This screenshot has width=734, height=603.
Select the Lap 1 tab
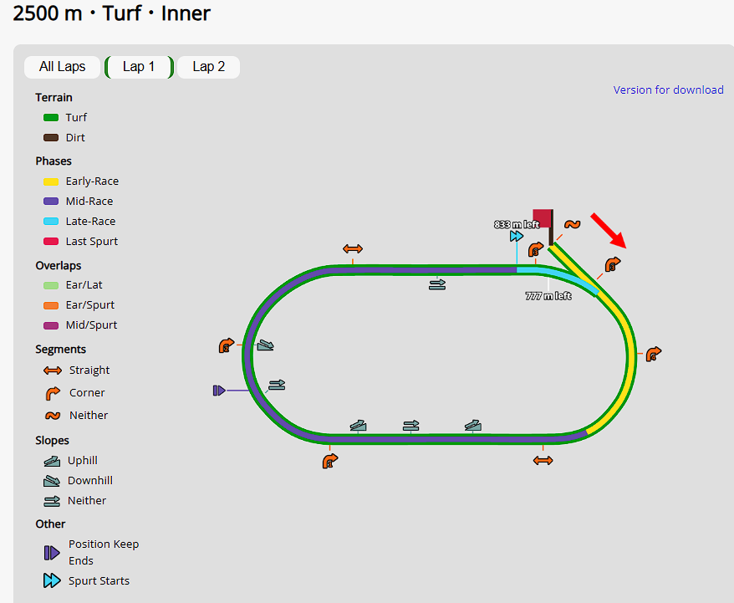(139, 67)
